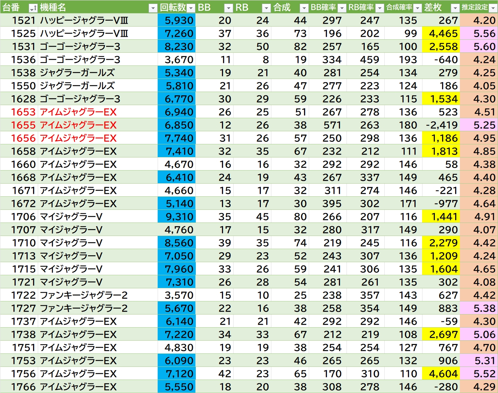Select estimated setting cell 5.38
The height and width of the screenshot is (393, 498).
pos(479,308)
